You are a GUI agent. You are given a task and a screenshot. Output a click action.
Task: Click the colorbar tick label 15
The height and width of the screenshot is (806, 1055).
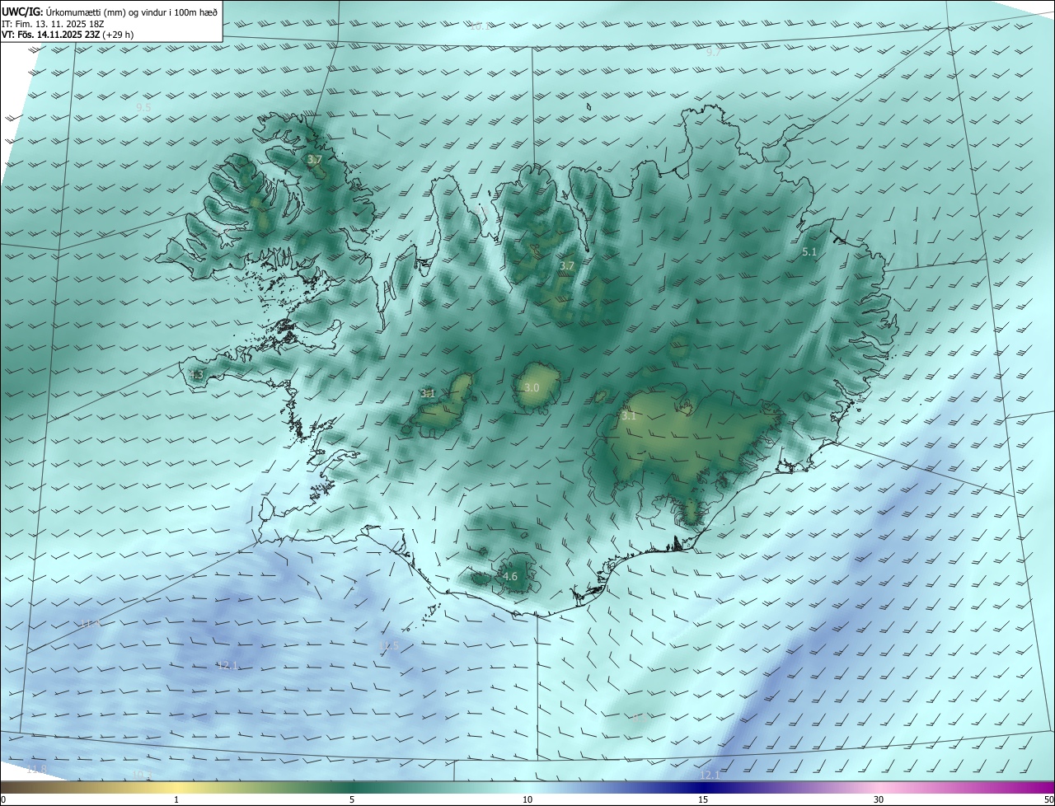703,799
